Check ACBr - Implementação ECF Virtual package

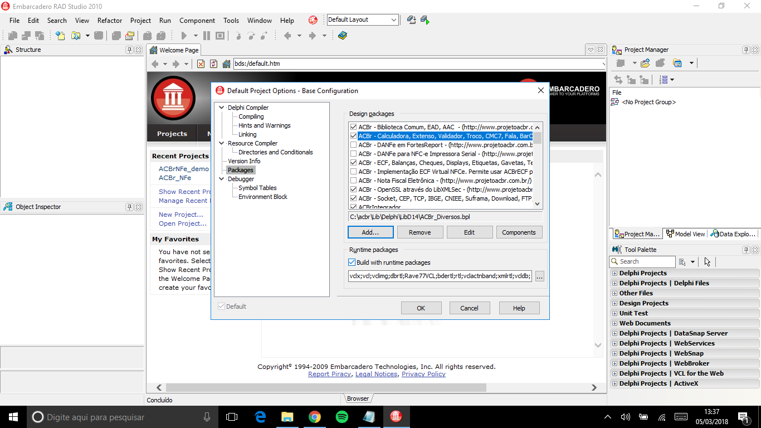[x=353, y=172]
